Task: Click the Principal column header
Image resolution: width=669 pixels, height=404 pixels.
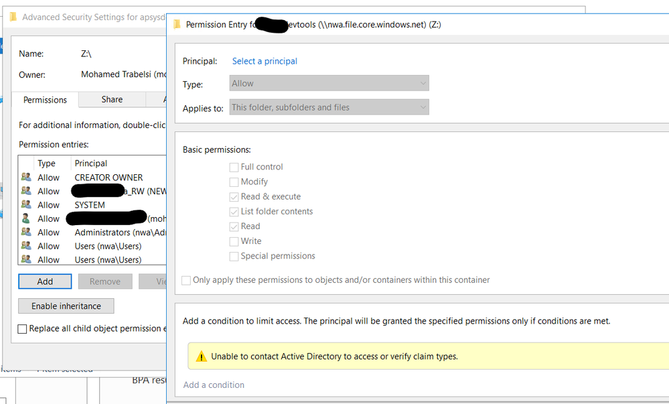Action: click(91, 163)
